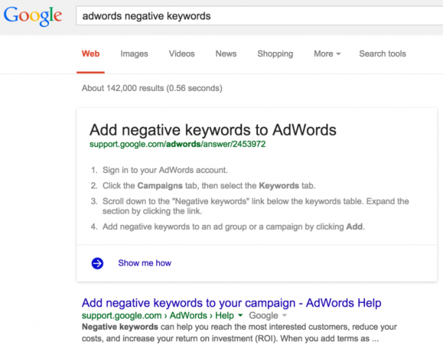Open the Add negative keywords to AdWords heading
The height and width of the screenshot is (355, 443).
coord(213,130)
